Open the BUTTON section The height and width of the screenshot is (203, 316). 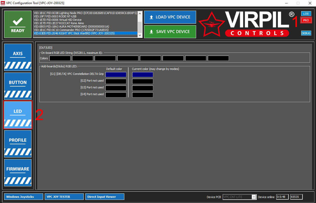[18, 86]
